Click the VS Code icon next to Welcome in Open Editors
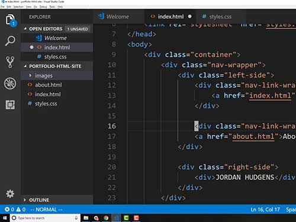 39,38
